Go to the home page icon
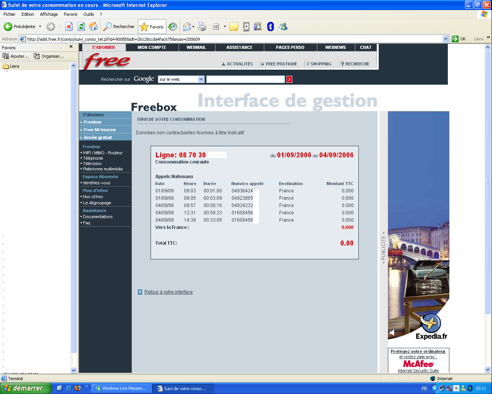Viewport: 492px width, 394px height. [x=93, y=27]
